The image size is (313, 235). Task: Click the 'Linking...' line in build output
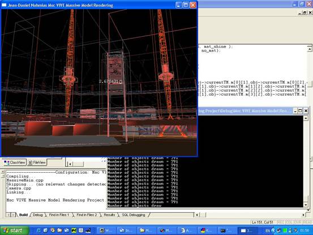coord(18,192)
